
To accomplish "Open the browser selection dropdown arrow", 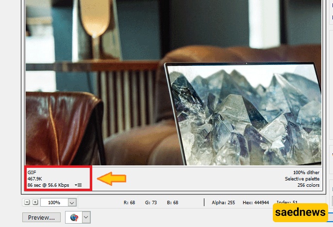I will (x=86, y=217).
